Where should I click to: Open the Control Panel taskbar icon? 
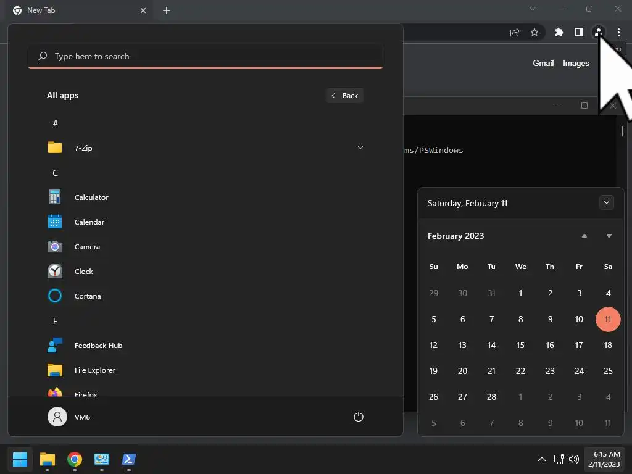(x=102, y=459)
